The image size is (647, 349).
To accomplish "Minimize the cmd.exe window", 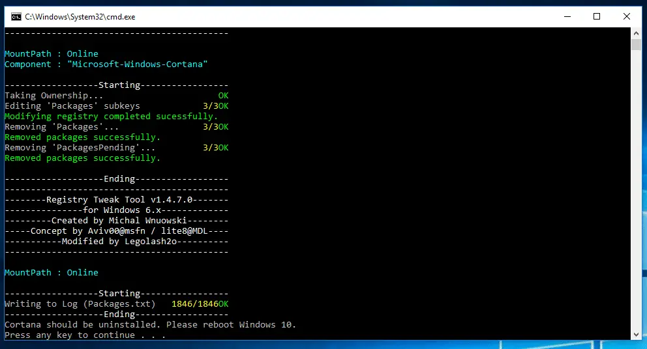I will click(x=567, y=16).
